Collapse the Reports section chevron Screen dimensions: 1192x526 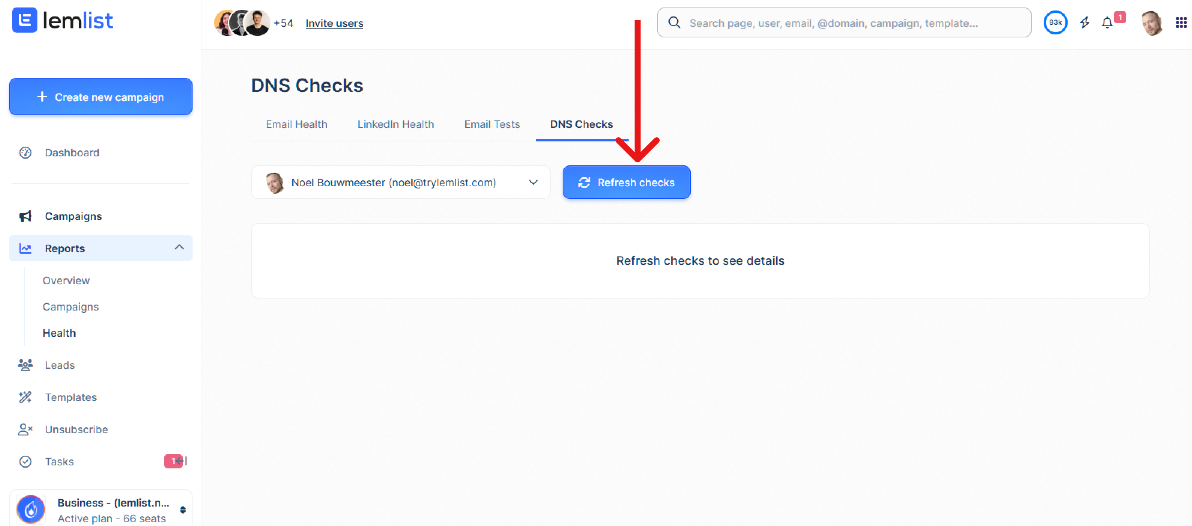pyautogui.click(x=179, y=247)
